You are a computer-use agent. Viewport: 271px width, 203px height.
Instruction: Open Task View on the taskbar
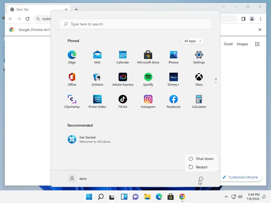(x=112, y=197)
